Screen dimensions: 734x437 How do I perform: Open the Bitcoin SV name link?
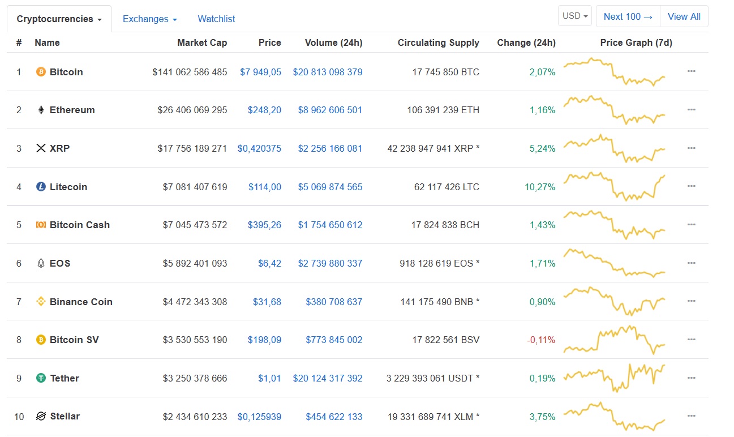click(x=74, y=340)
